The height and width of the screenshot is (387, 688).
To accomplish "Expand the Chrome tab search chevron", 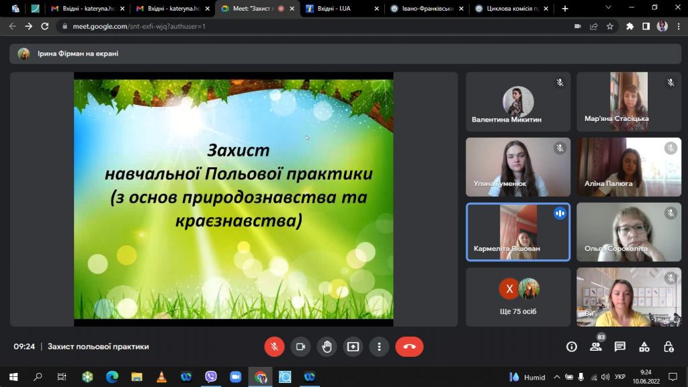I will click(608, 8).
